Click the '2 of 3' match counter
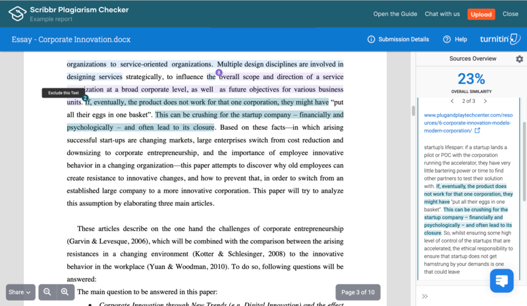Viewport: 527px width, 306px height. (x=468, y=101)
